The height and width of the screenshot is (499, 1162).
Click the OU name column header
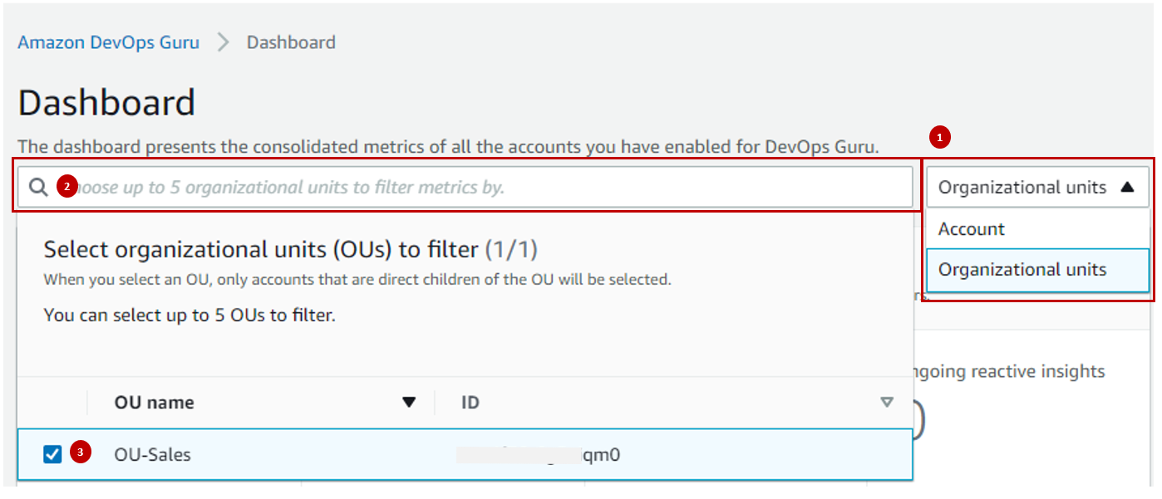(154, 402)
